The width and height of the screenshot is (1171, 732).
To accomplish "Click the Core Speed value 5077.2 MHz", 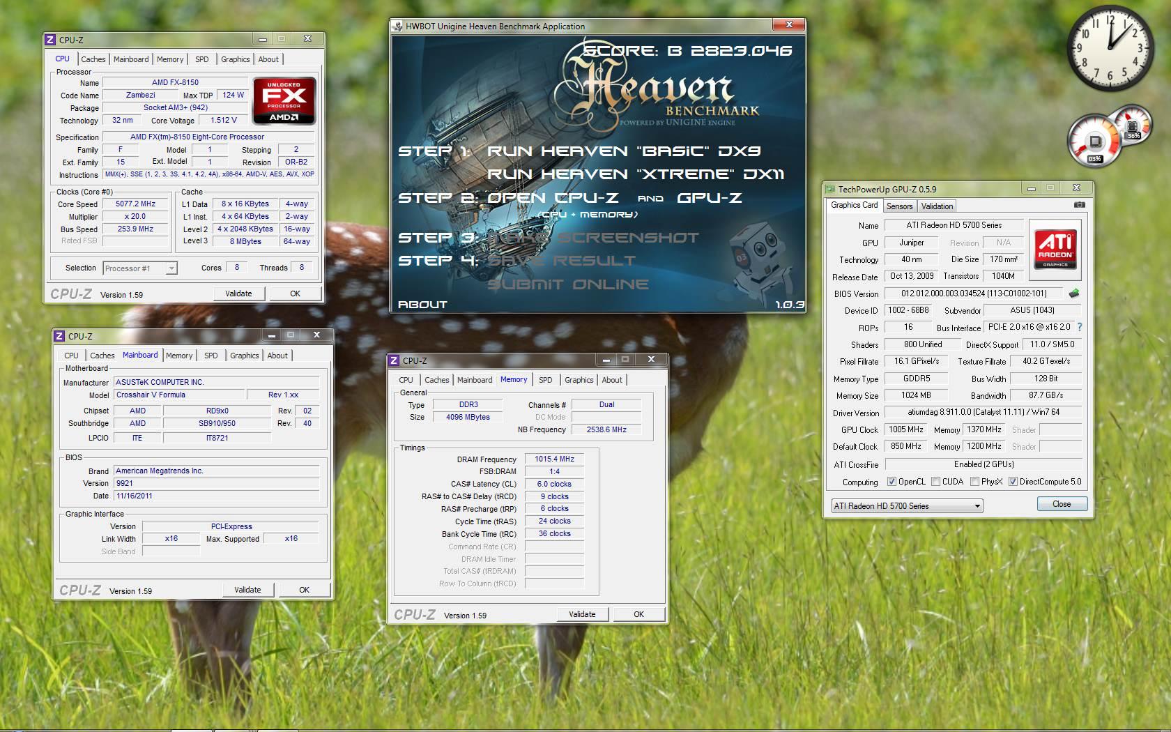I will [136, 204].
